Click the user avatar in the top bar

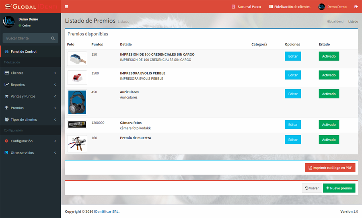[x=321, y=7]
